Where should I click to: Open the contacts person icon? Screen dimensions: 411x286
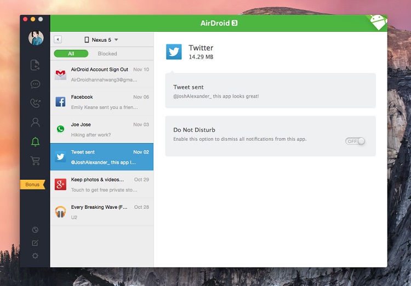[35, 122]
